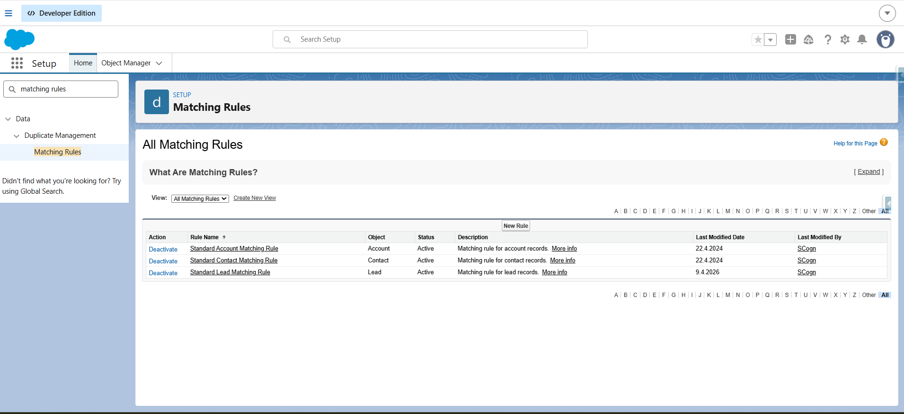Open the App Launcher grid icon
Image resolution: width=904 pixels, height=414 pixels.
17,63
